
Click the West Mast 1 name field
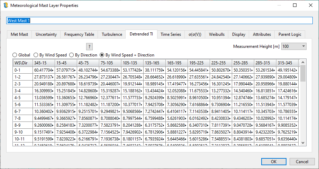(x=159, y=21)
